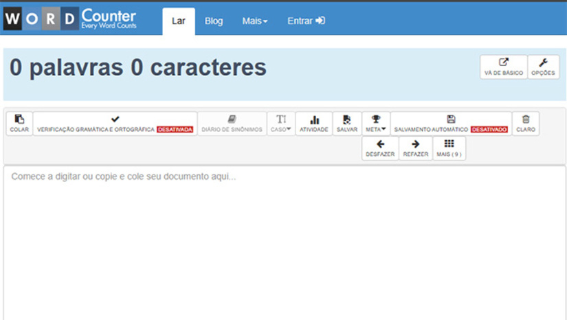Image resolution: width=567 pixels, height=320 pixels.
Task: Click the WordCounter logo
Action: coord(70,19)
